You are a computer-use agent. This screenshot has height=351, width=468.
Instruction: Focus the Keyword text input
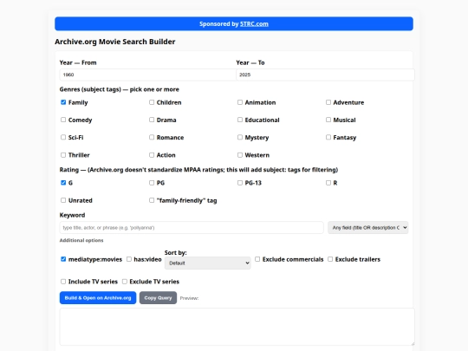[x=192, y=228]
